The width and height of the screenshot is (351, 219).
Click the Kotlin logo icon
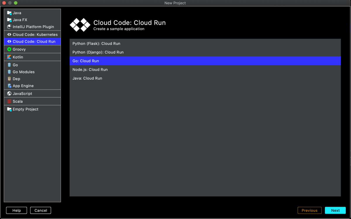click(9, 57)
